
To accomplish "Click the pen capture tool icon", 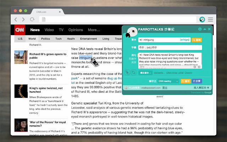I will 127,72.
